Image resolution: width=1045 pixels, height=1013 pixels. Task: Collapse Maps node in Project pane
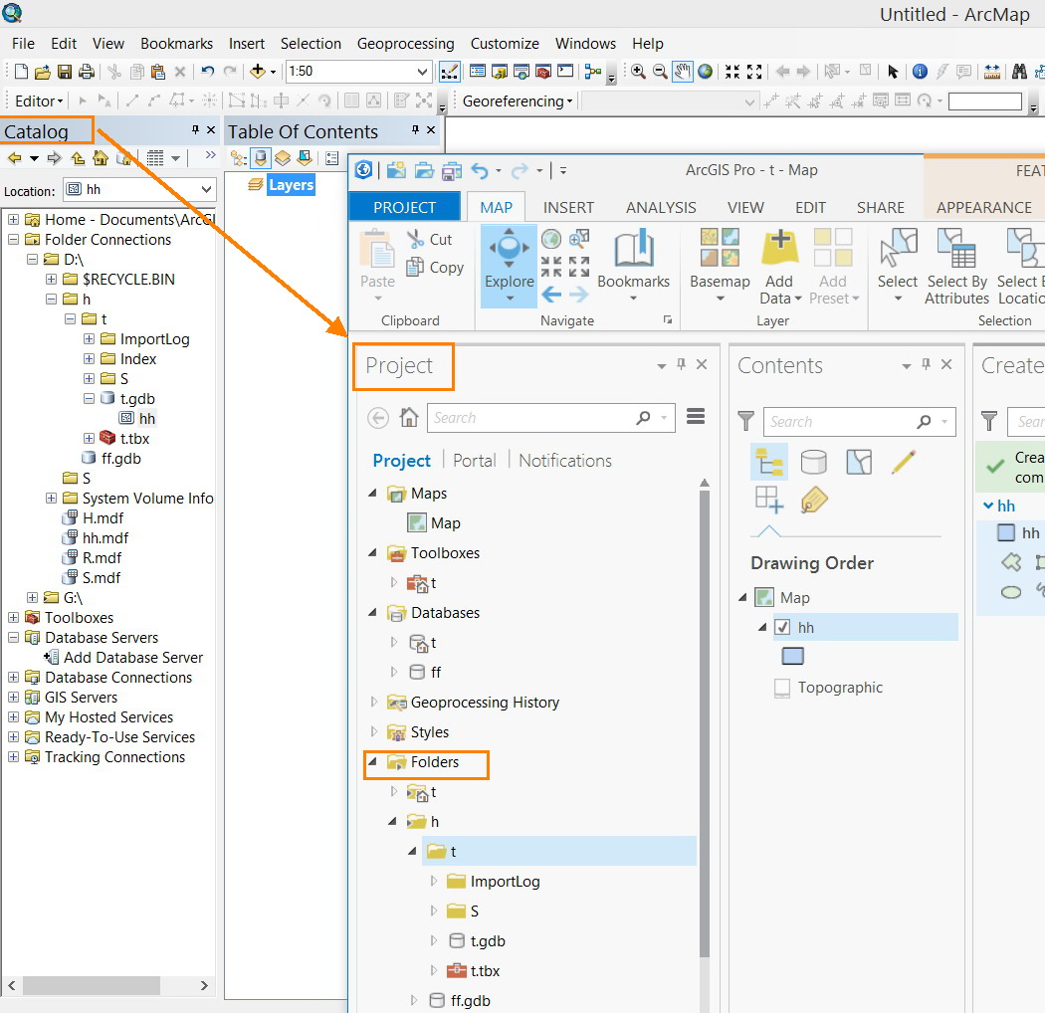(x=373, y=494)
